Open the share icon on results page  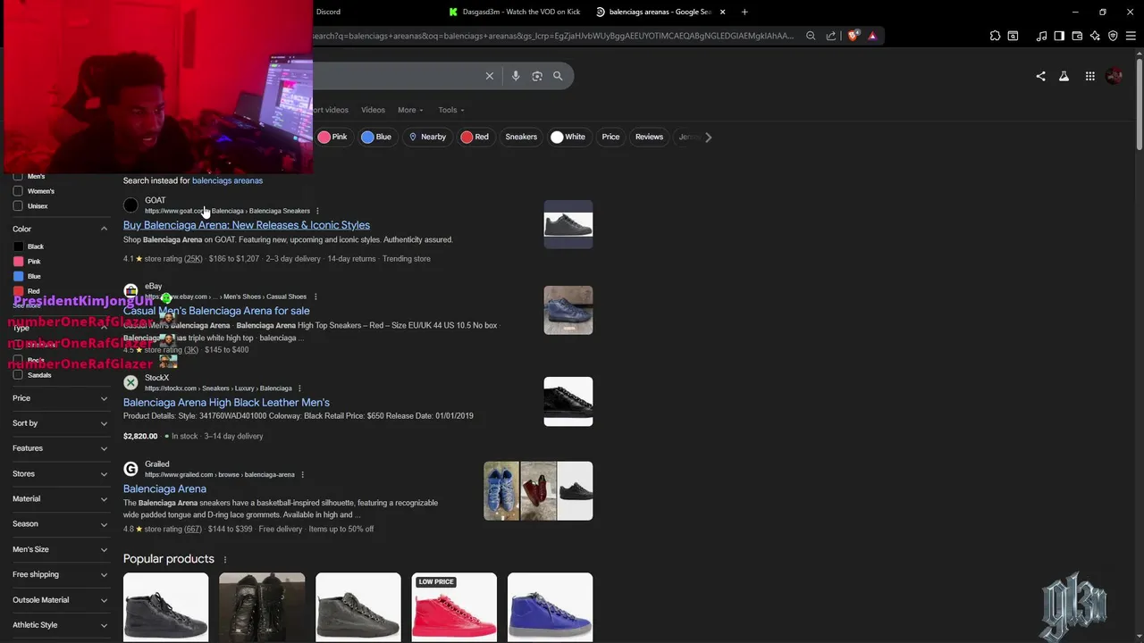(1040, 76)
